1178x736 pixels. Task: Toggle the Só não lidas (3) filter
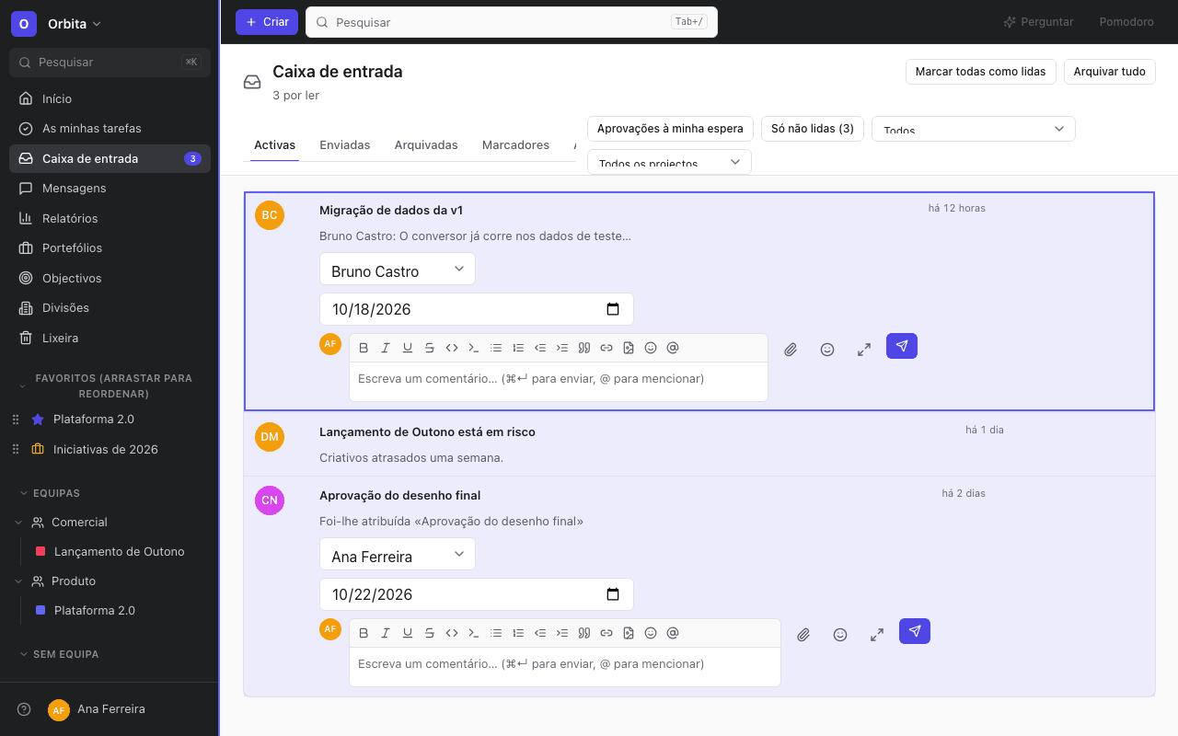pos(813,129)
